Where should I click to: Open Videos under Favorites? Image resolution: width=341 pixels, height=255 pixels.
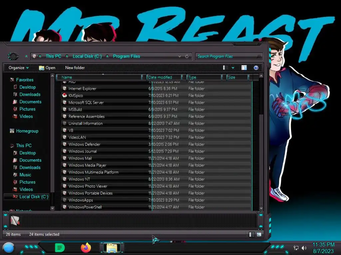26,116
